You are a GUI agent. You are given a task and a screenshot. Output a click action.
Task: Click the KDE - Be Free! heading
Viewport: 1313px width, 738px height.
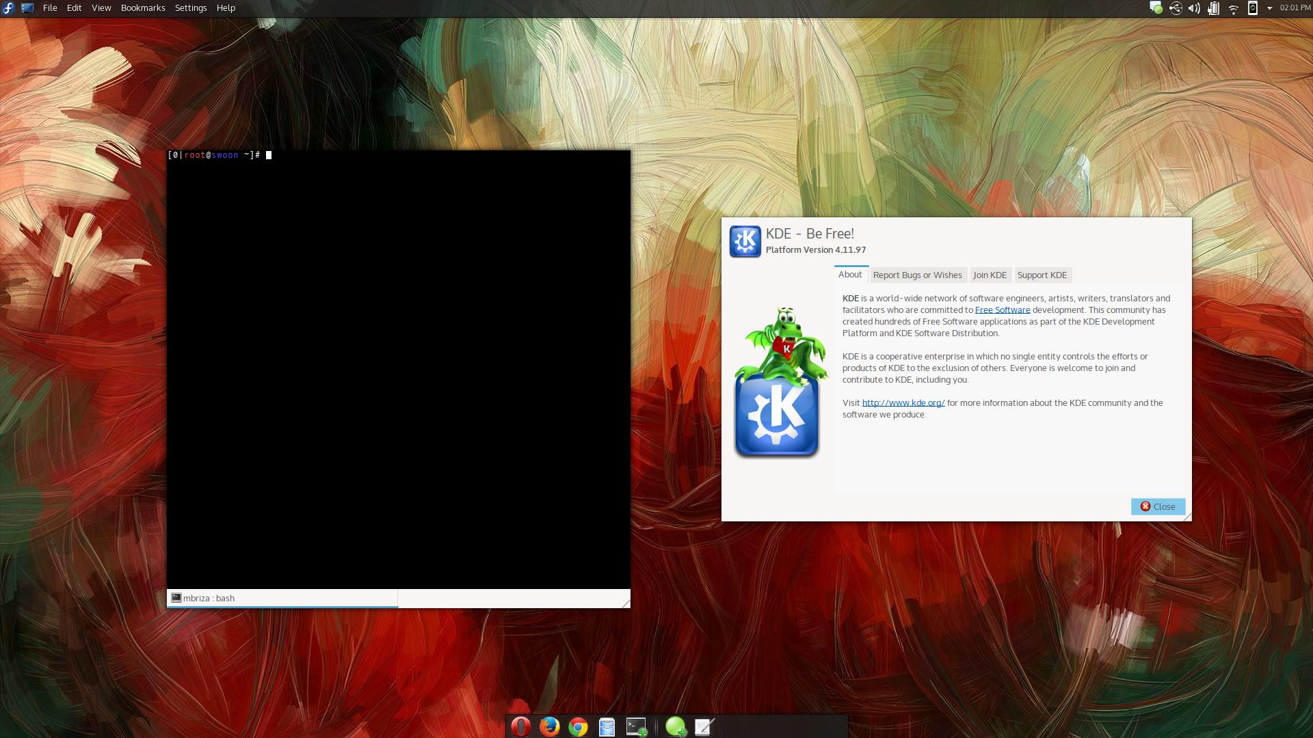810,234
